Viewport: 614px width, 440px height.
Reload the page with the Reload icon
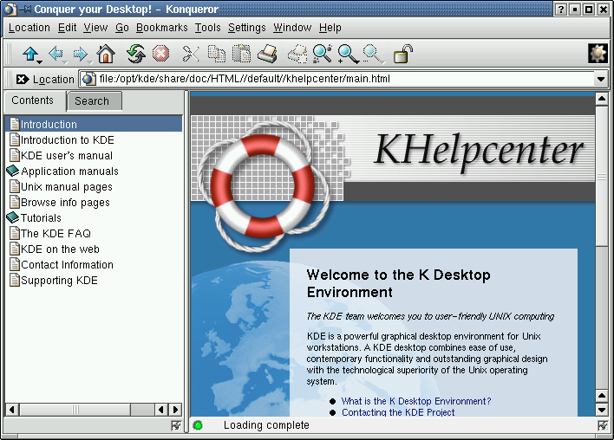pyautogui.click(x=135, y=55)
